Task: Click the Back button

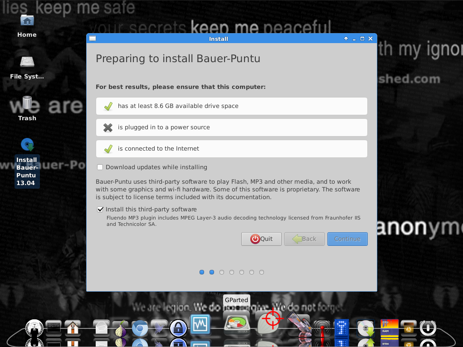Action: click(304, 239)
